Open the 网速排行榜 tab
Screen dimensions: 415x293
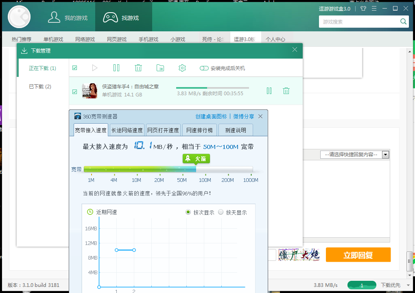tap(199, 130)
